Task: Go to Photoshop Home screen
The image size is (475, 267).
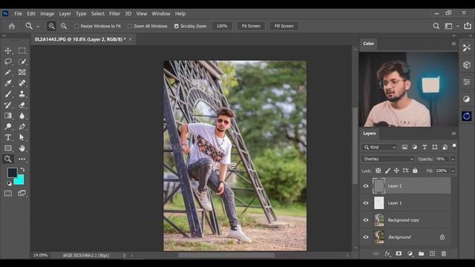Action: click(x=12, y=26)
